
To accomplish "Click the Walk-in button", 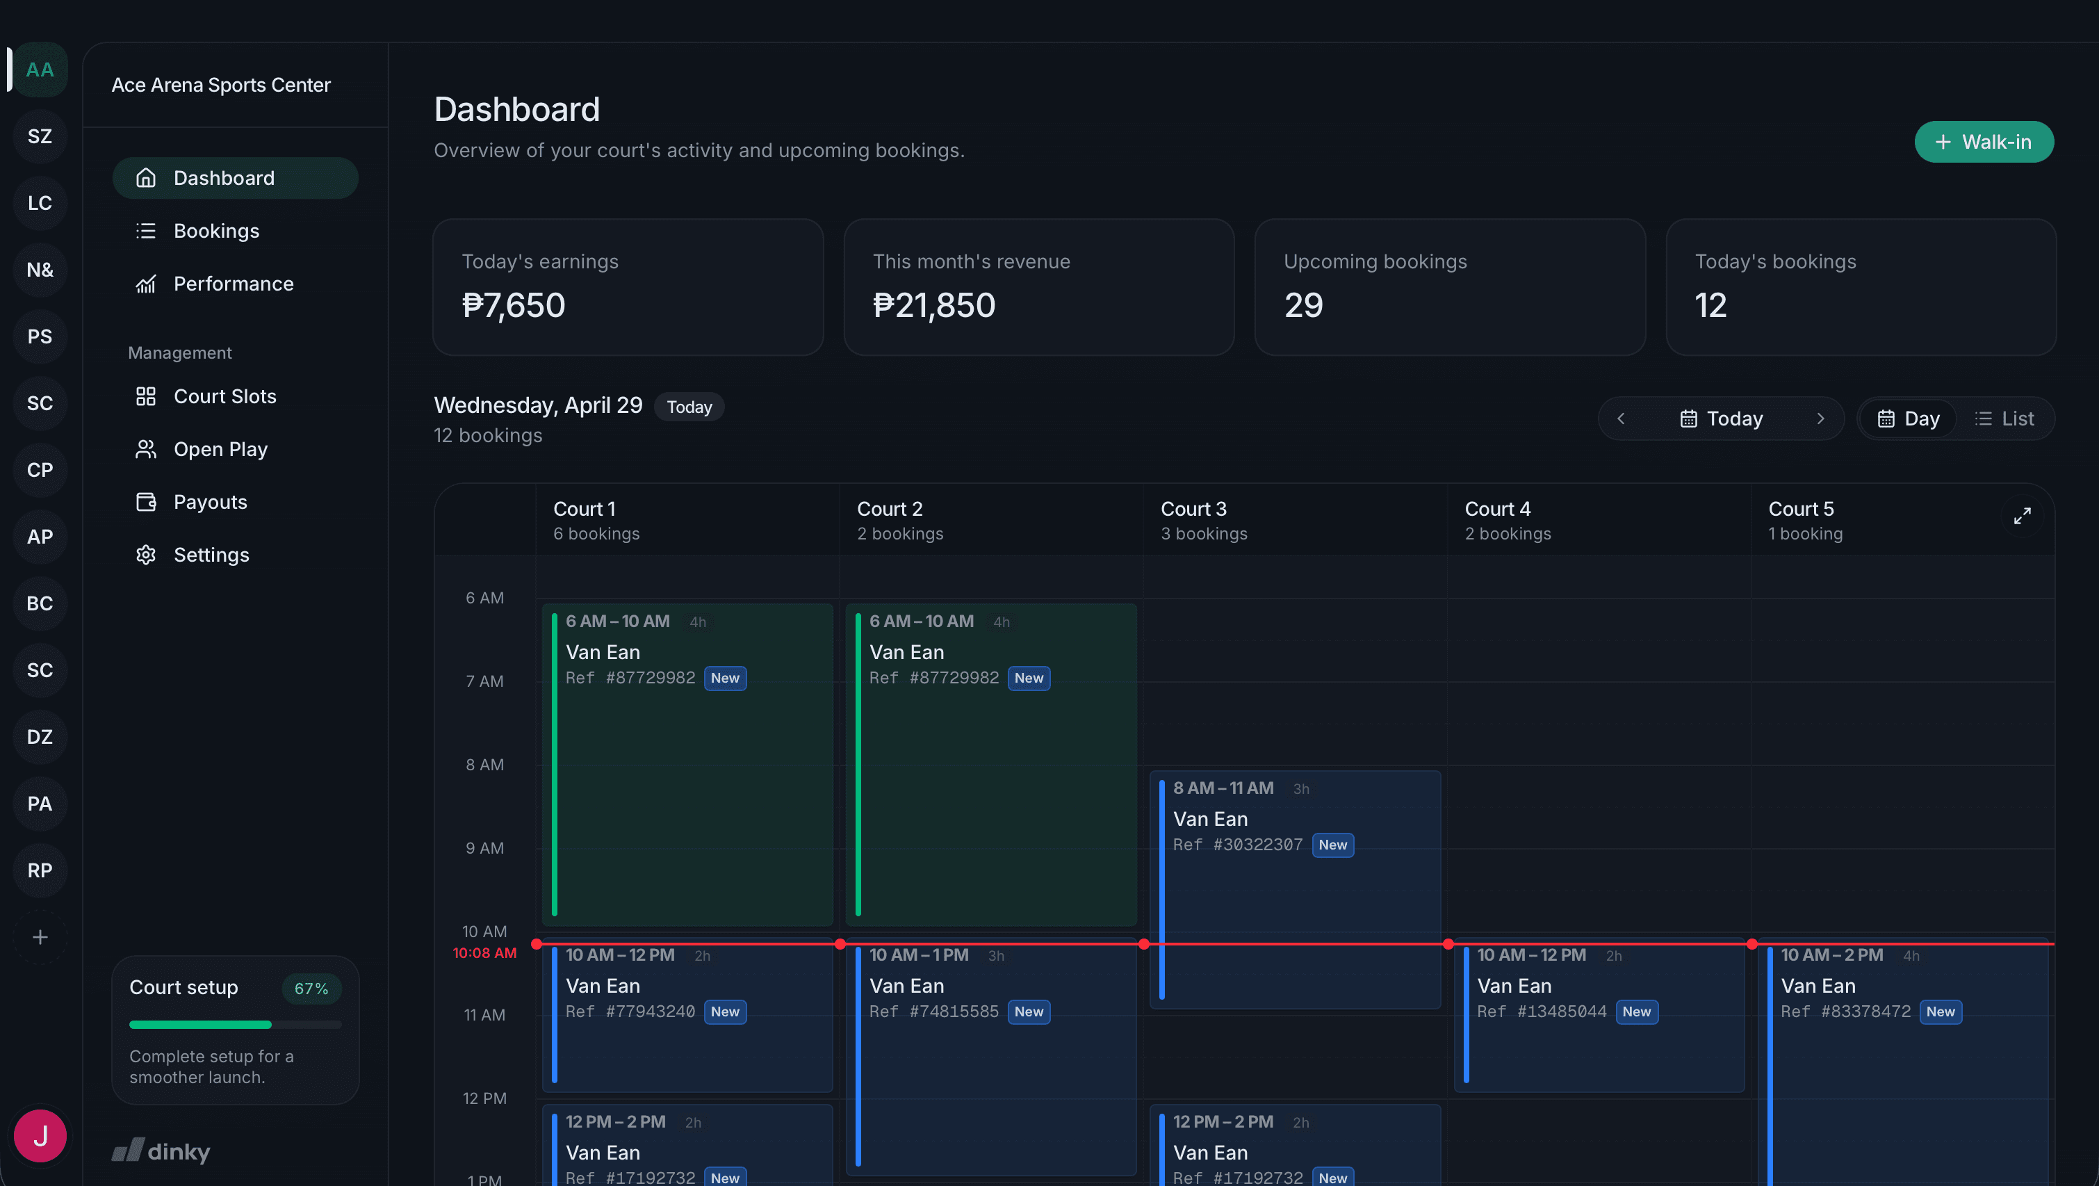I will pyautogui.click(x=1984, y=142).
